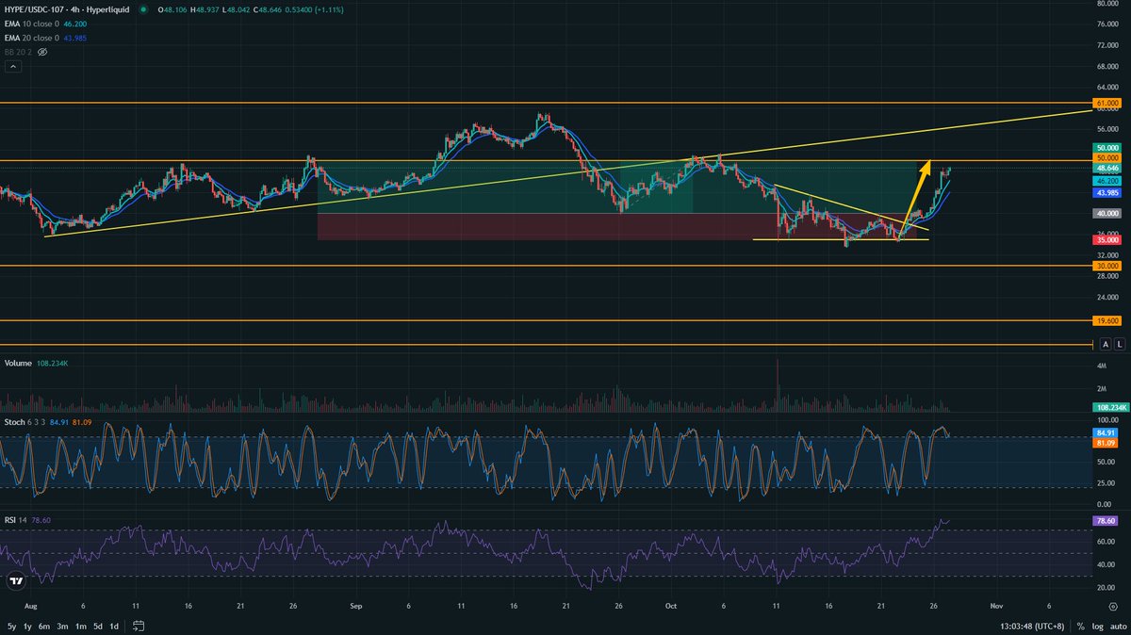The image size is (1131, 635).
Task: Toggle percent scale mode
Action: [1080, 626]
